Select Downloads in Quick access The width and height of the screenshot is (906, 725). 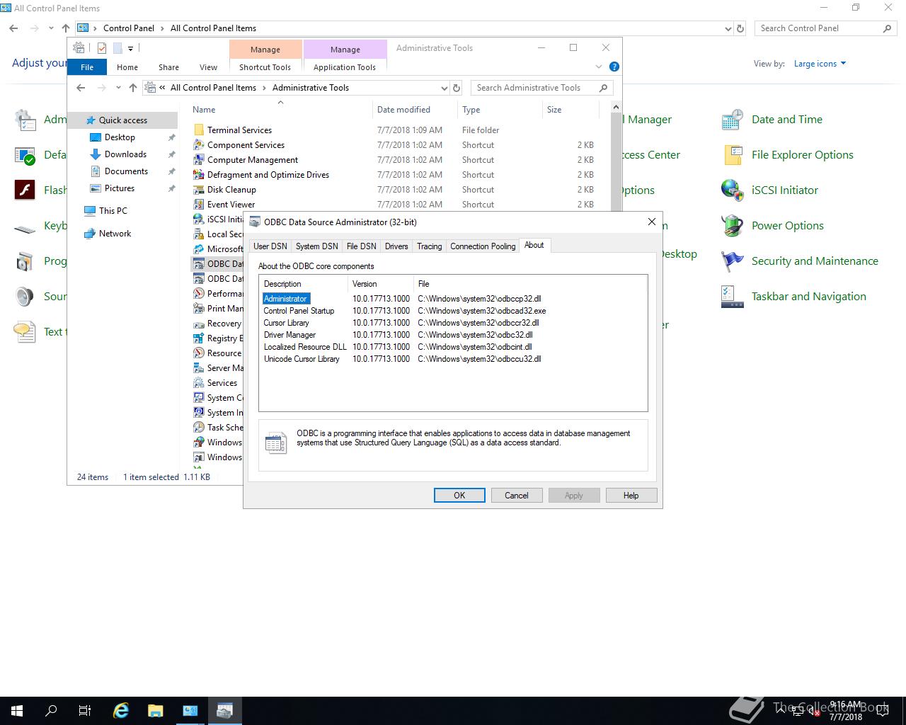pos(125,154)
